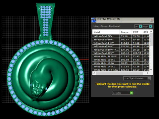Click the pendant bail with set stones
The image size is (159, 119).
[45, 21]
